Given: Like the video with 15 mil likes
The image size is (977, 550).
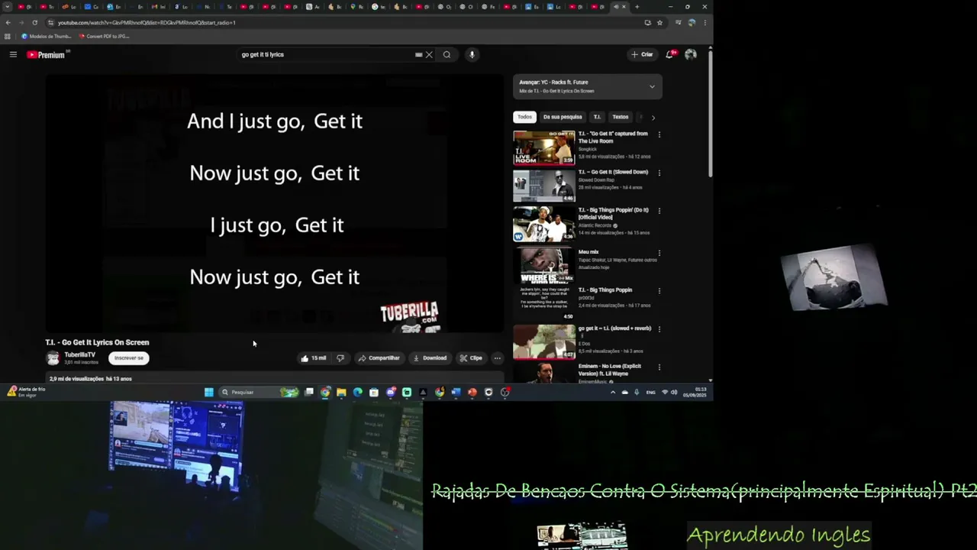Looking at the screenshot, I should click(x=314, y=357).
